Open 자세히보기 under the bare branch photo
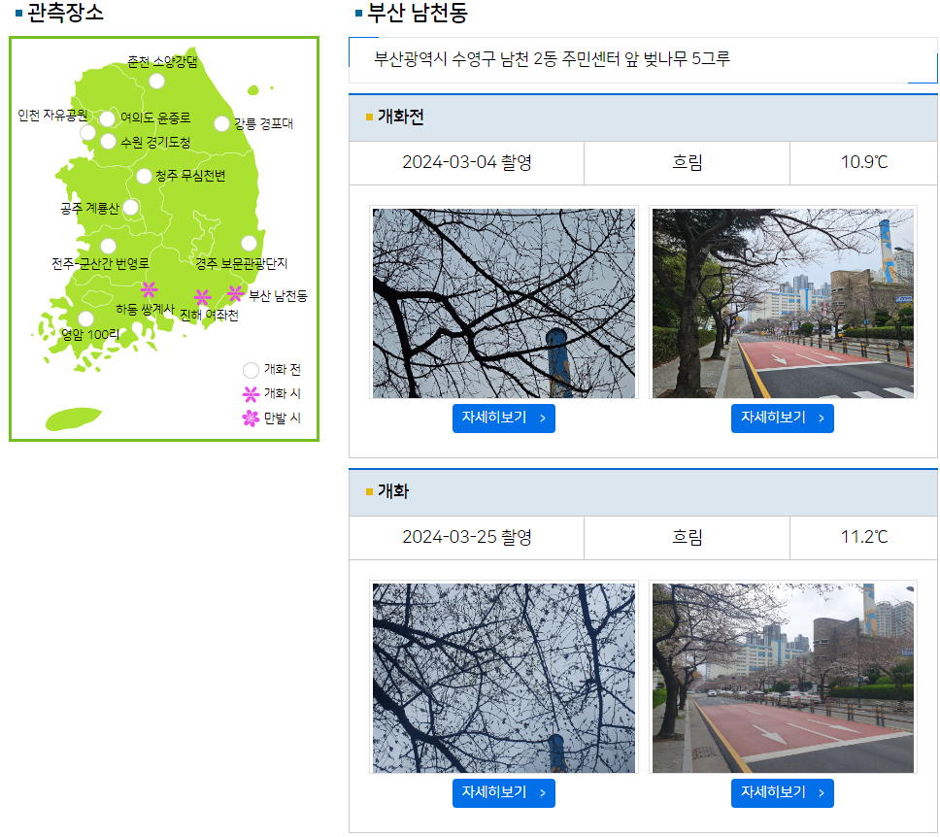 point(503,418)
